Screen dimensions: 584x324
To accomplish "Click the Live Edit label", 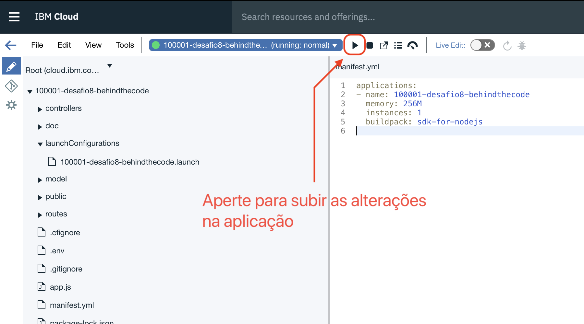I will point(450,45).
